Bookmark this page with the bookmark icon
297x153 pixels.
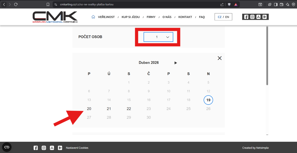tap(48, 4)
